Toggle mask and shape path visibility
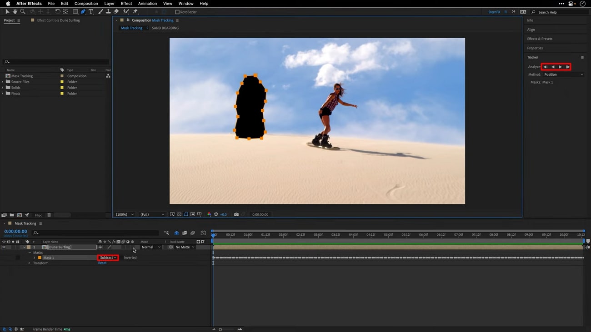The image size is (591, 332). (186, 214)
